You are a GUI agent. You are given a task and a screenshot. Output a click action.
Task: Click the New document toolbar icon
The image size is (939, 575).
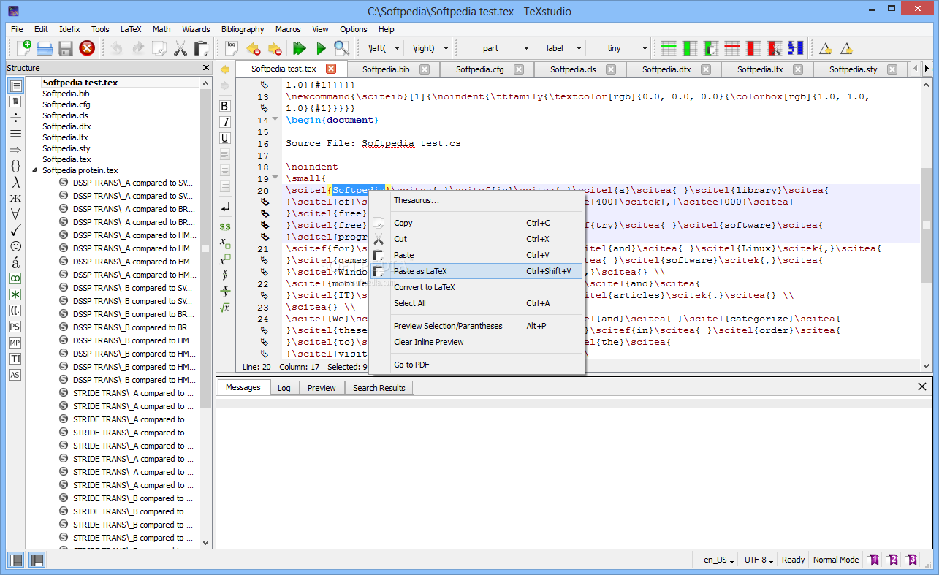coord(23,48)
